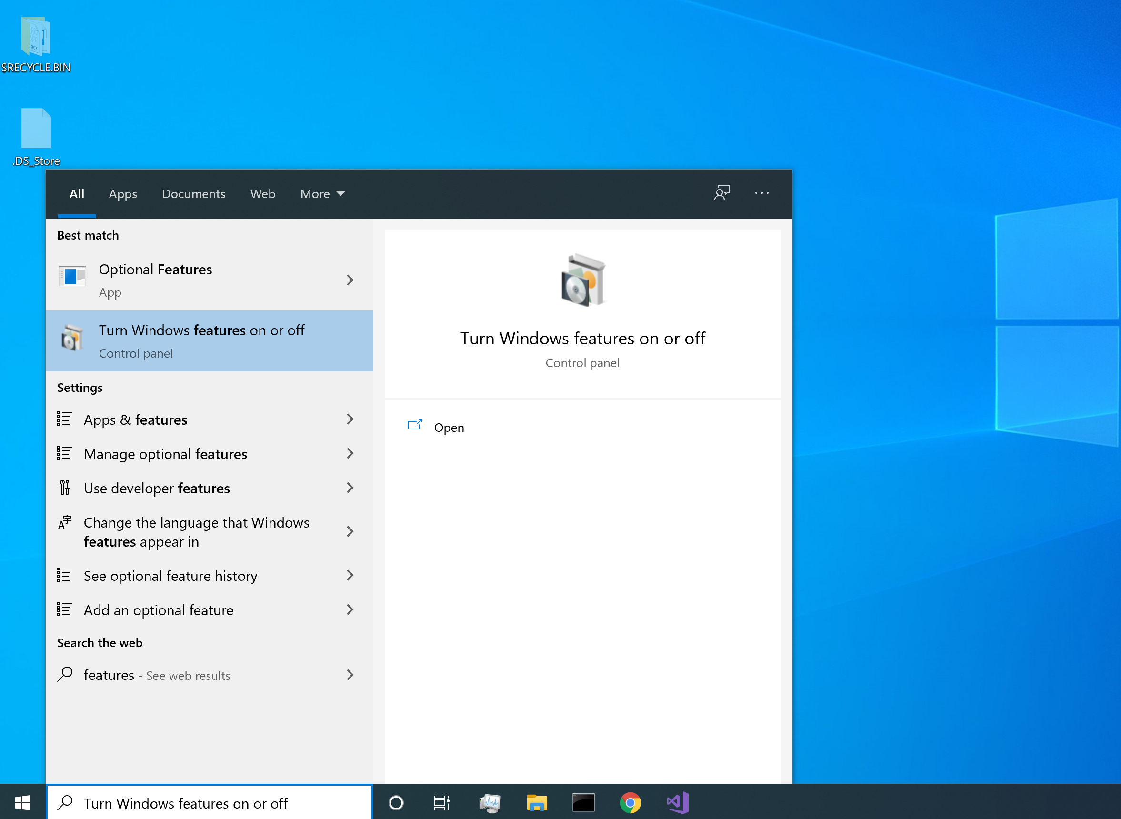Click the Manage optional features list icon
1121x819 pixels.
[x=64, y=453]
